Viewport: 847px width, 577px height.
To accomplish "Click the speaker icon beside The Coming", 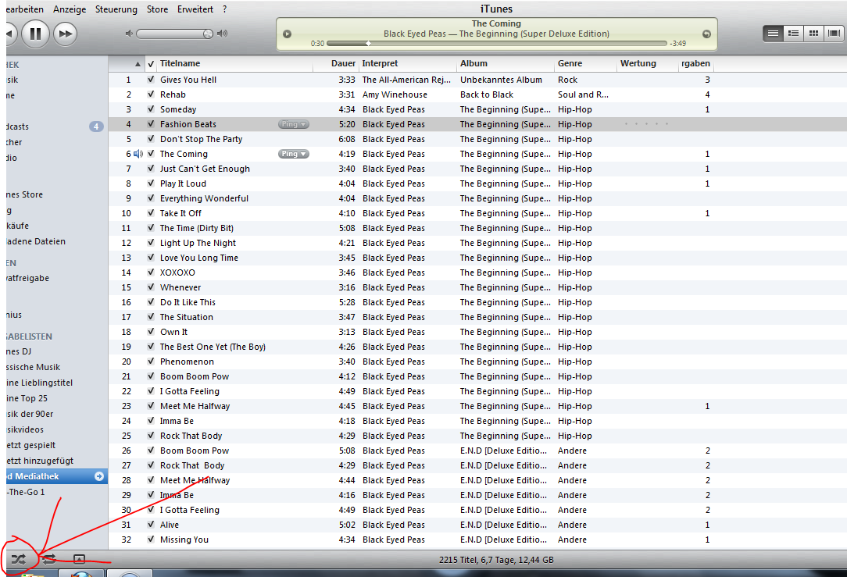I will 138,154.
